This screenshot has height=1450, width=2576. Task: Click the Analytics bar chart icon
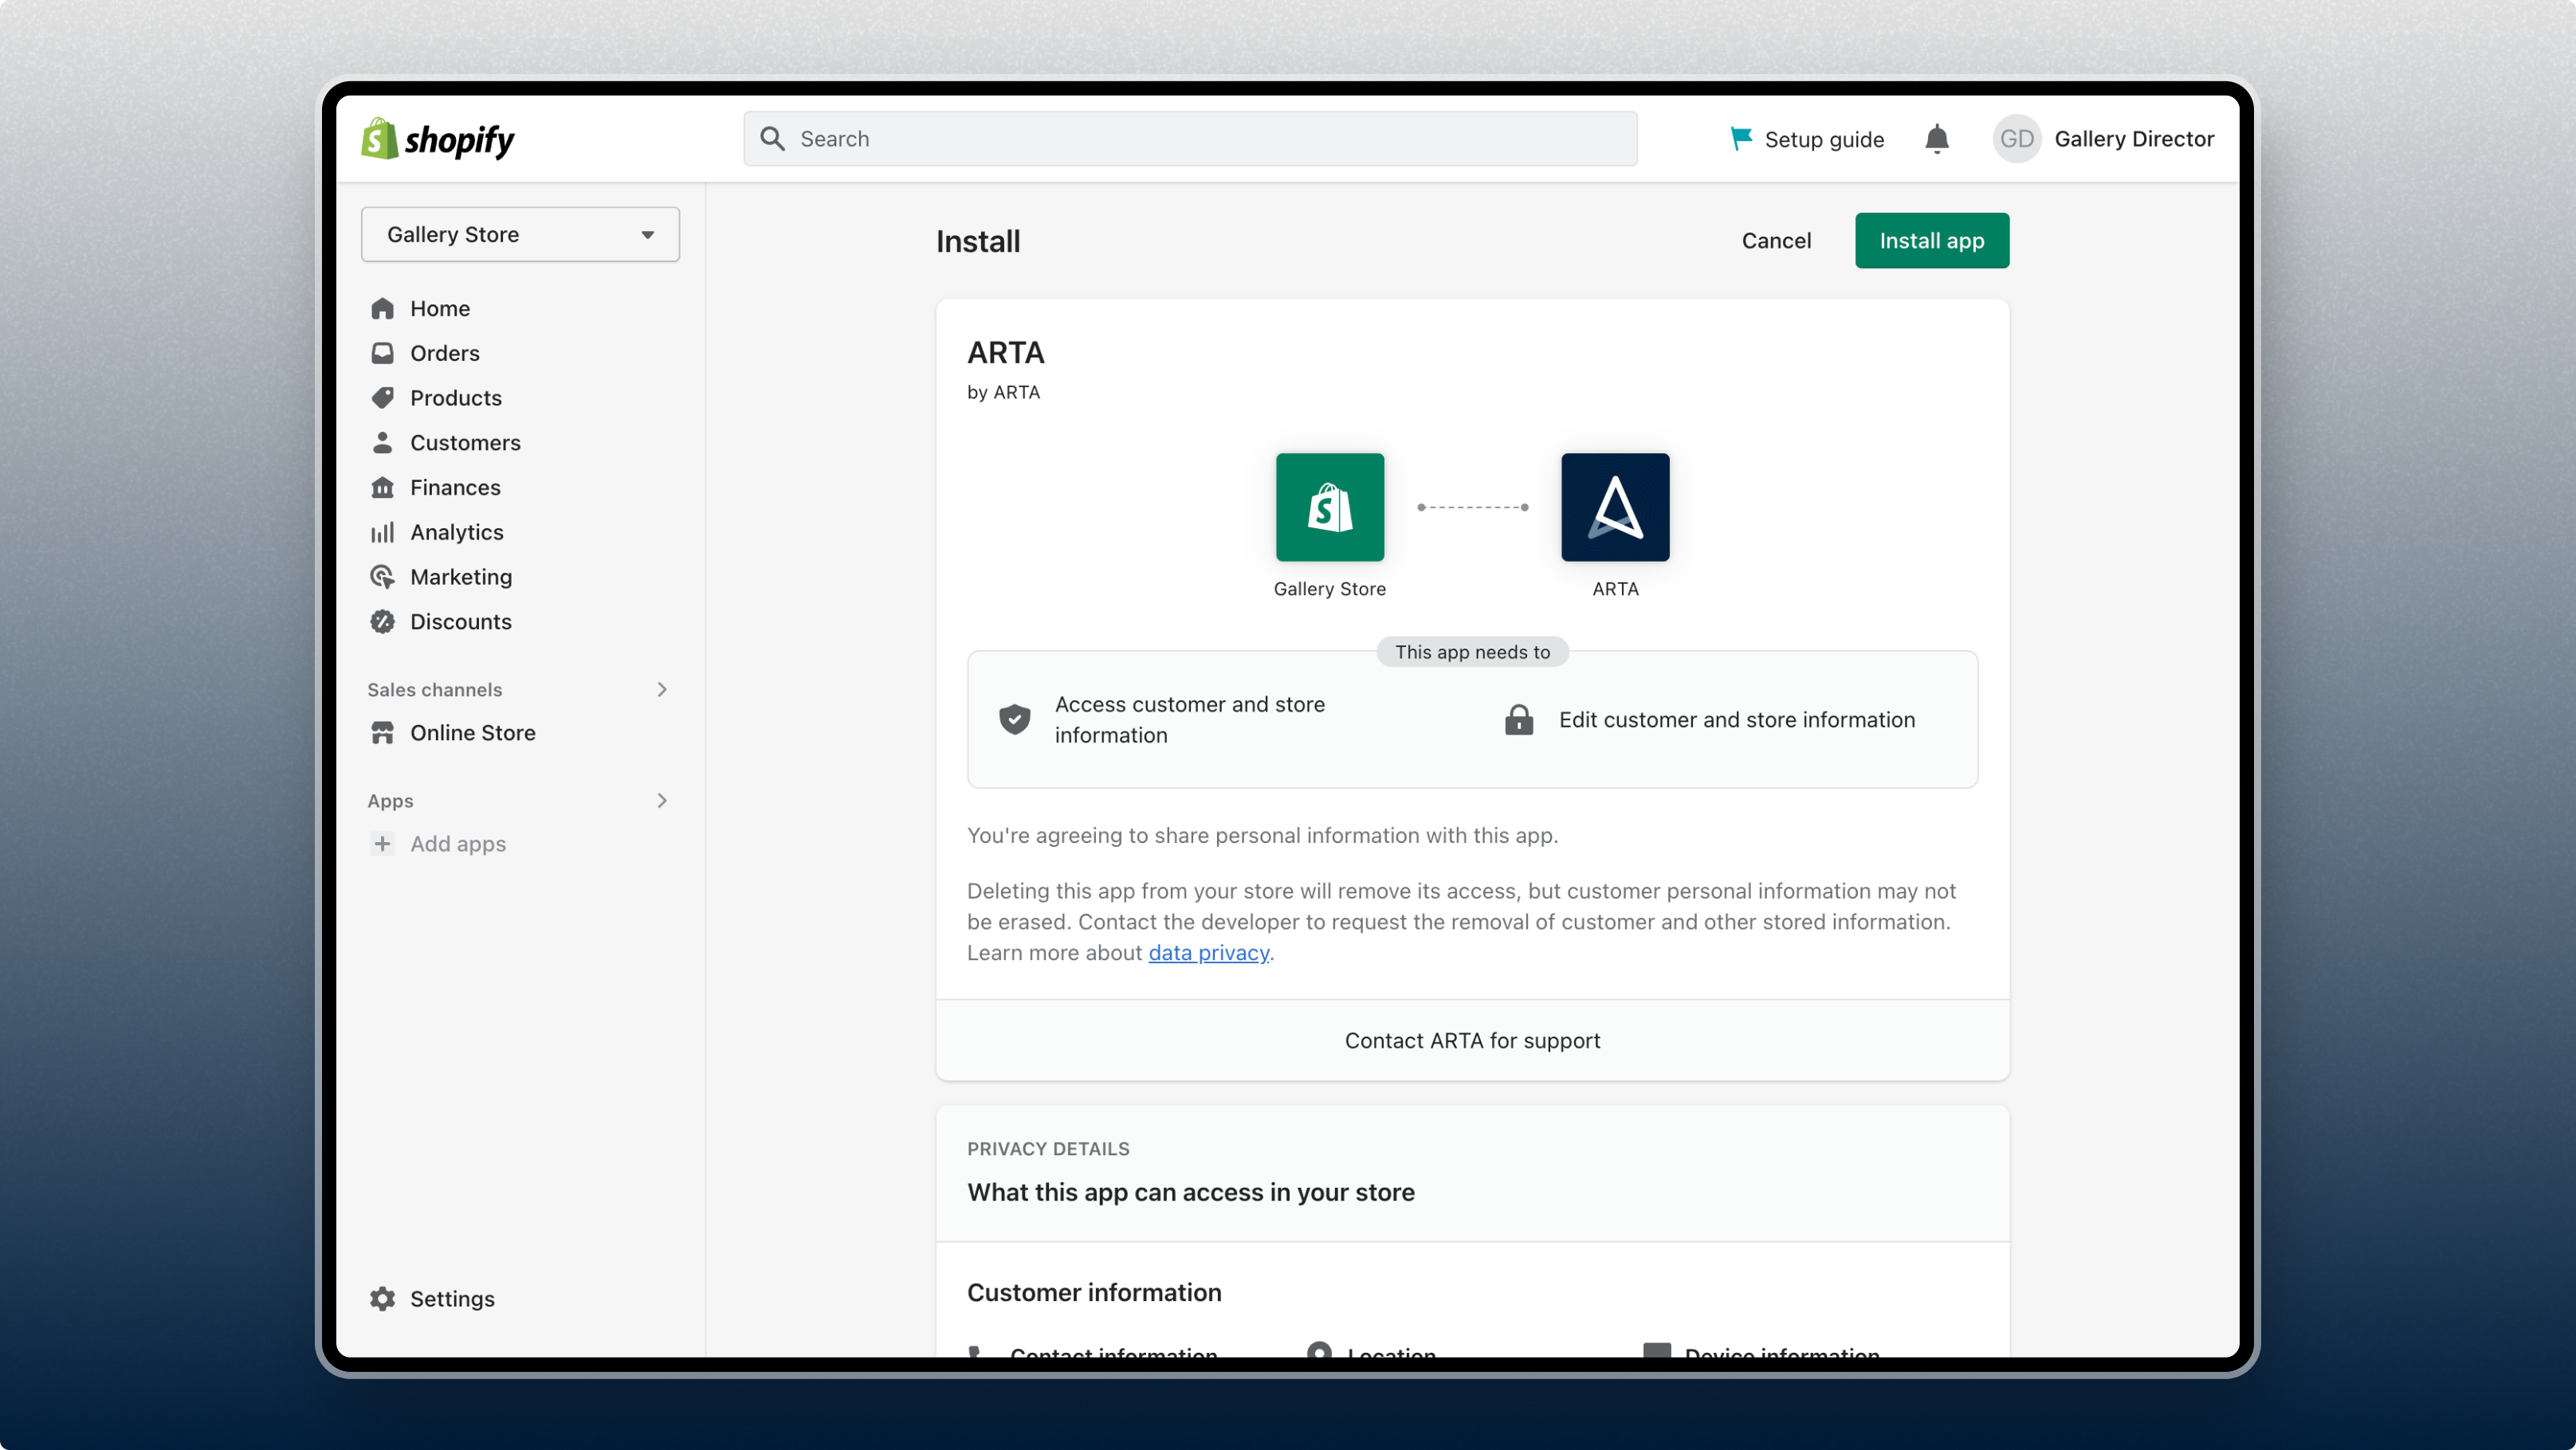(x=382, y=531)
